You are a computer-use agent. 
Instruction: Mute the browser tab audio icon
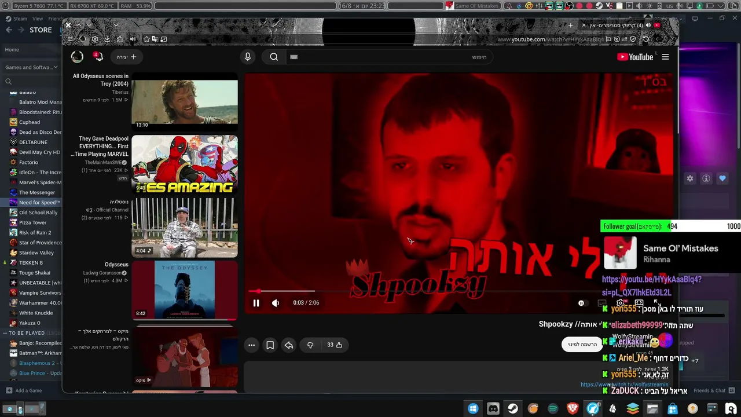click(648, 25)
